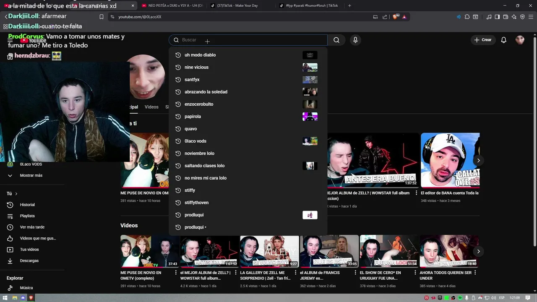
Task: Click the Brave Shields lion icon
Action: click(x=395, y=17)
